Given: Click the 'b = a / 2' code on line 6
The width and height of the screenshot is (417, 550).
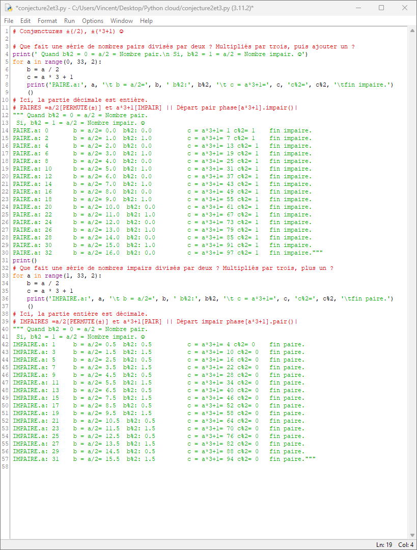Looking at the screenshot, I should pos(43,69).
